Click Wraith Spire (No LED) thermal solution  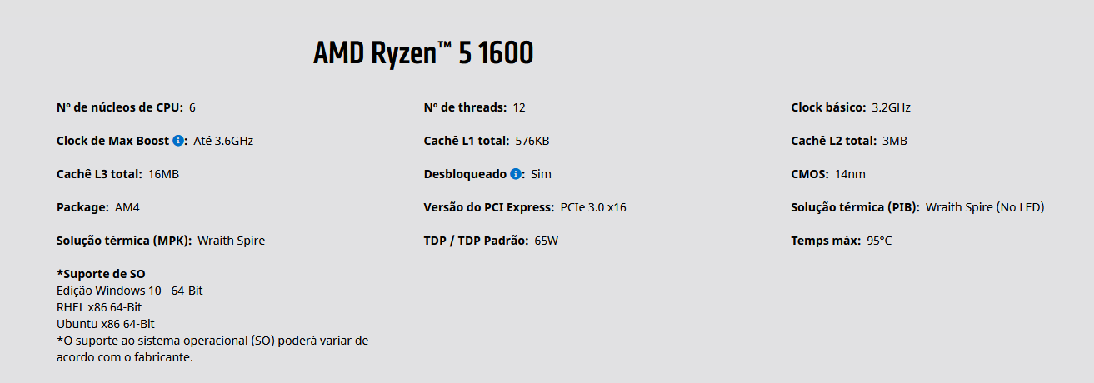coord(985,207)
